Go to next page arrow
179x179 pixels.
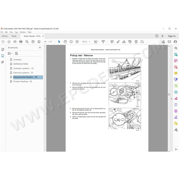pos(39,42)
